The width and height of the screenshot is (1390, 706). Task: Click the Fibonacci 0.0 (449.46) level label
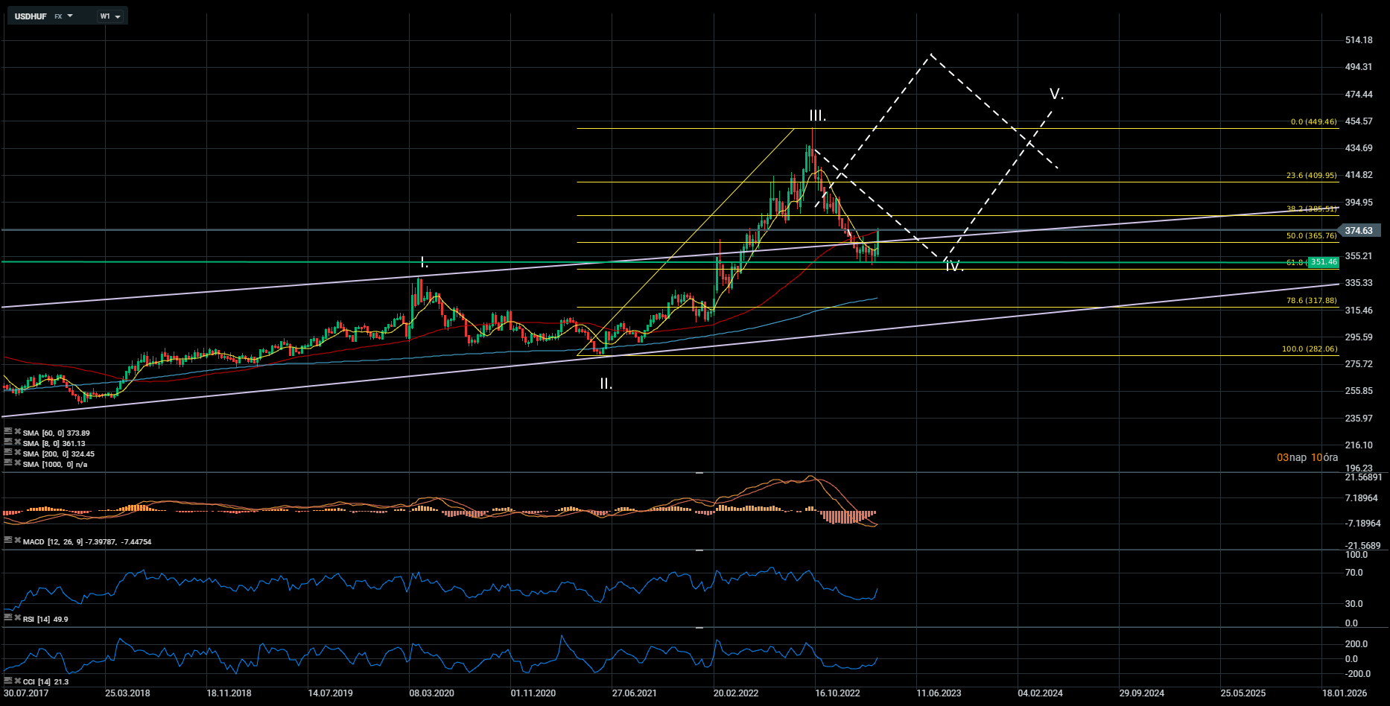(1314, 121)
